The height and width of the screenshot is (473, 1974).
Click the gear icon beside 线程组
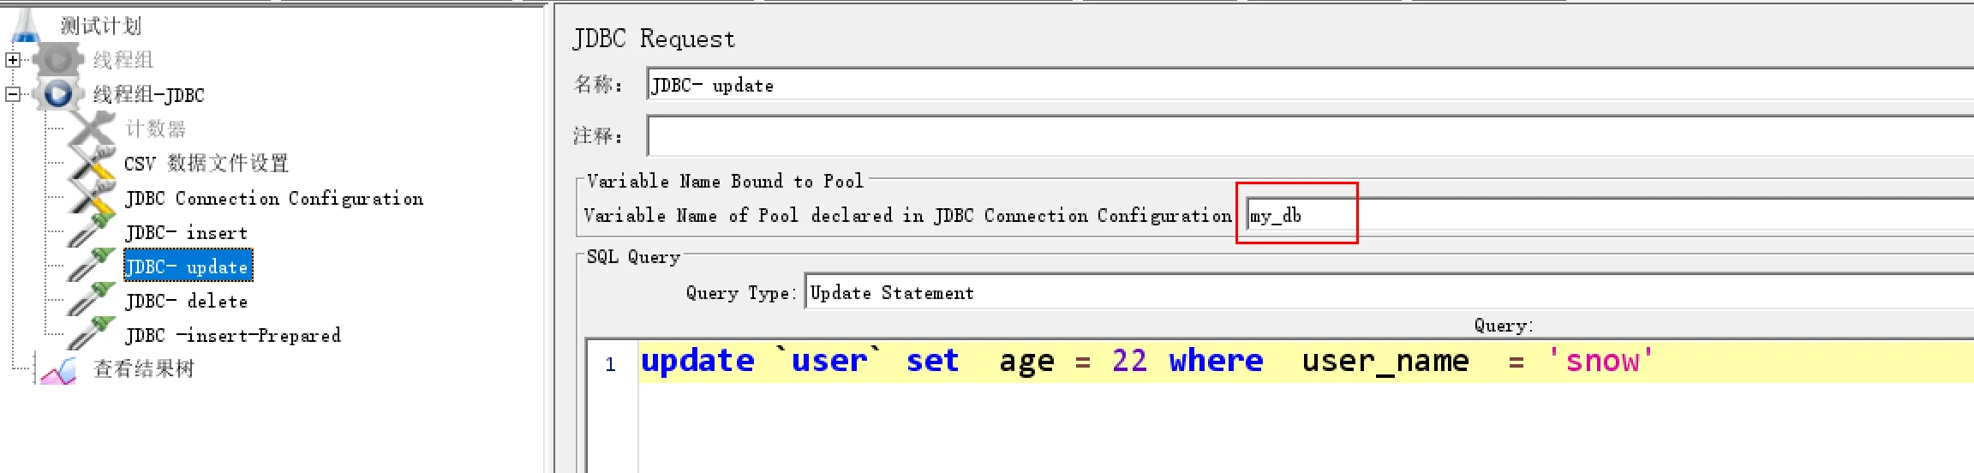point(57,60)
